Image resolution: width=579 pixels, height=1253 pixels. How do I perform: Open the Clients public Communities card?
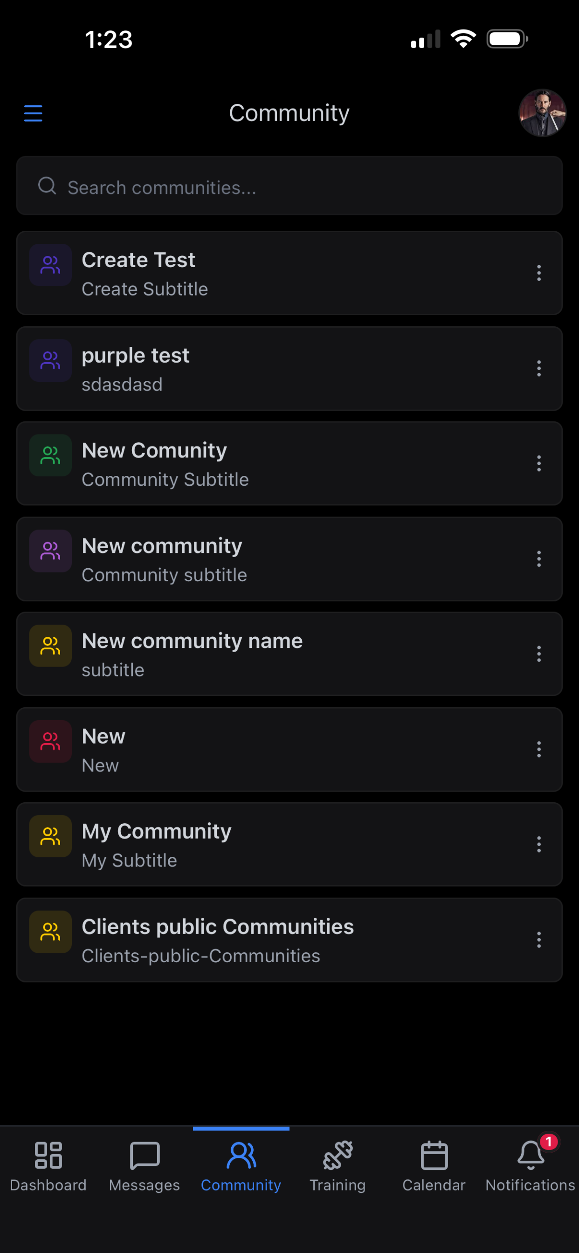click(289, 940)
